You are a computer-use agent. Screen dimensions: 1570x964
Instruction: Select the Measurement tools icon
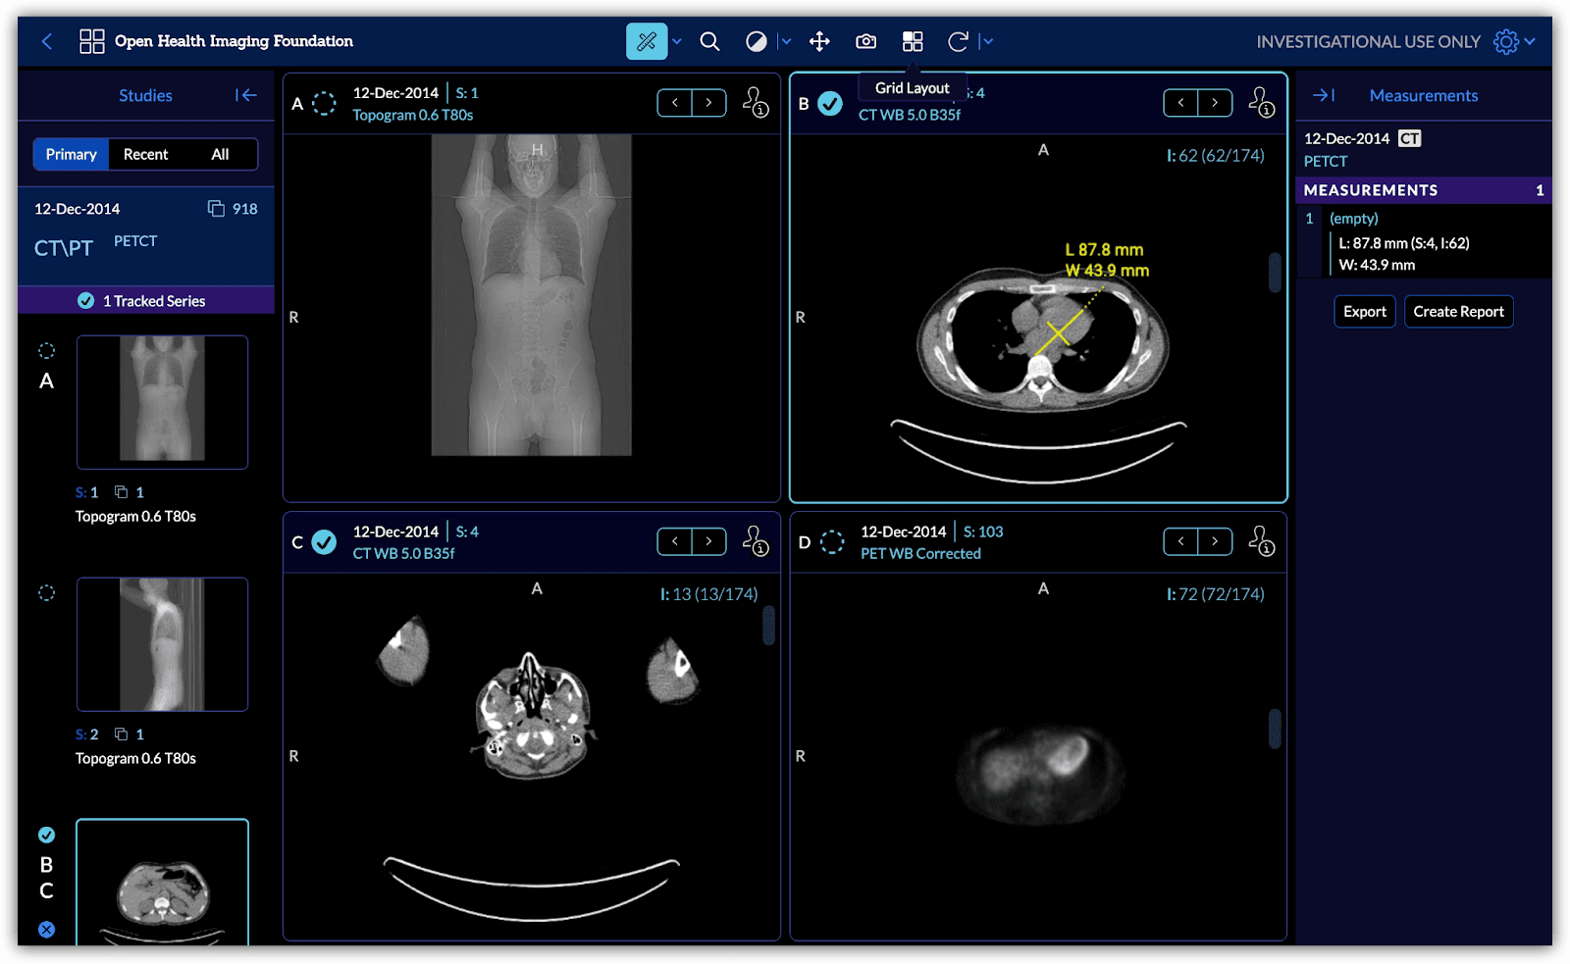coord(646,41)
